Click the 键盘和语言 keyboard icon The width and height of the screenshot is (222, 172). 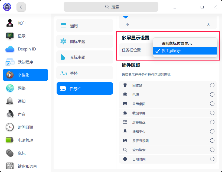pos(10,166)
